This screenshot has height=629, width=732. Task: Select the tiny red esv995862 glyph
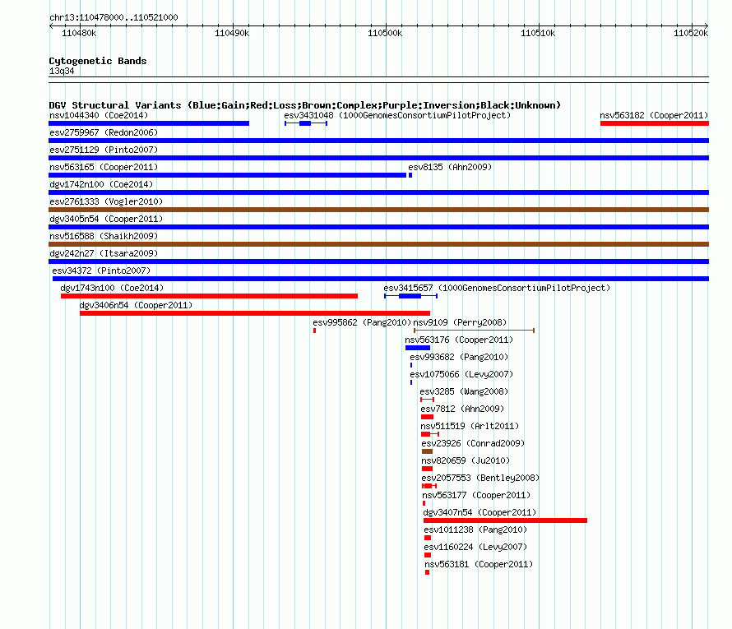coord(315,331)
